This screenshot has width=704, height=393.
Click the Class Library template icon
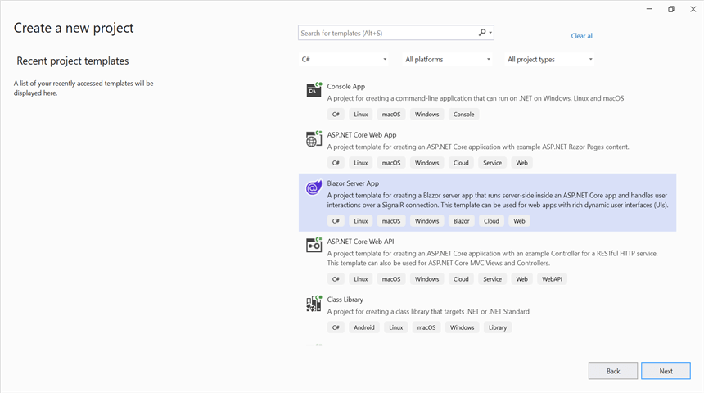coord(313,304)
